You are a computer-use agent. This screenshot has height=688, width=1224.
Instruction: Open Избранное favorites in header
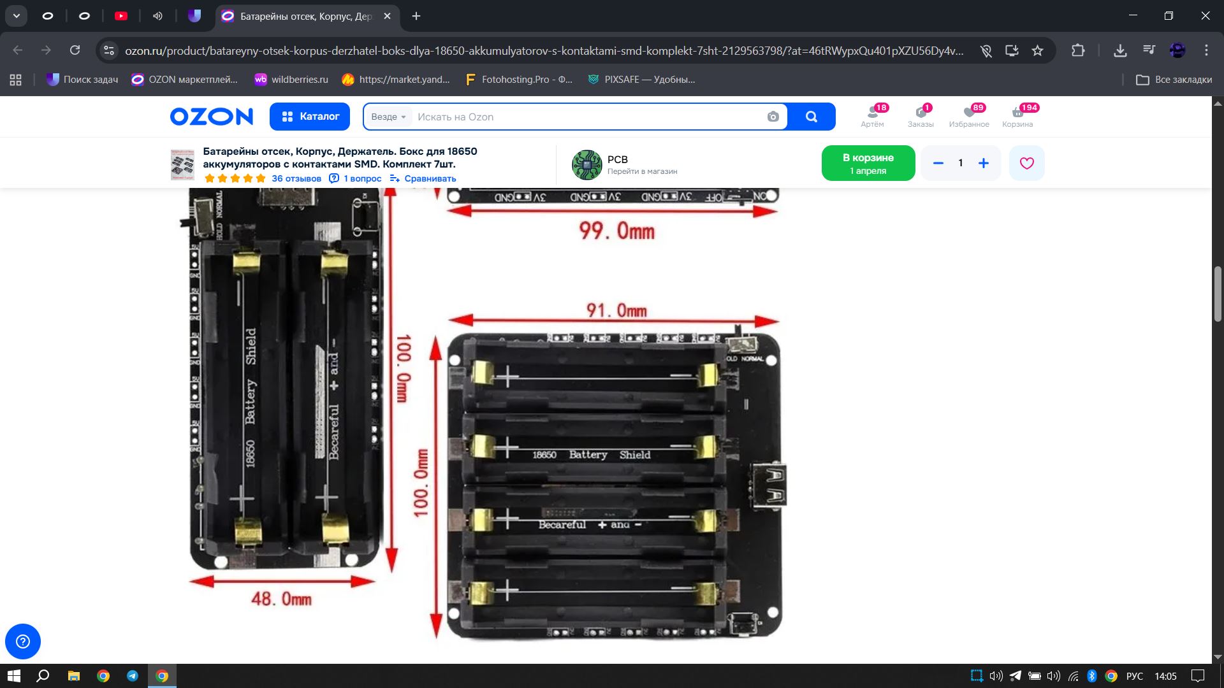(969, 116)
